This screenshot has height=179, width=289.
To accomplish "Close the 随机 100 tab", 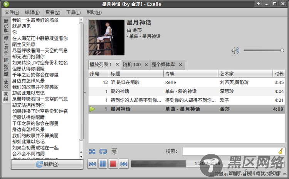I will tap(146, 65).
